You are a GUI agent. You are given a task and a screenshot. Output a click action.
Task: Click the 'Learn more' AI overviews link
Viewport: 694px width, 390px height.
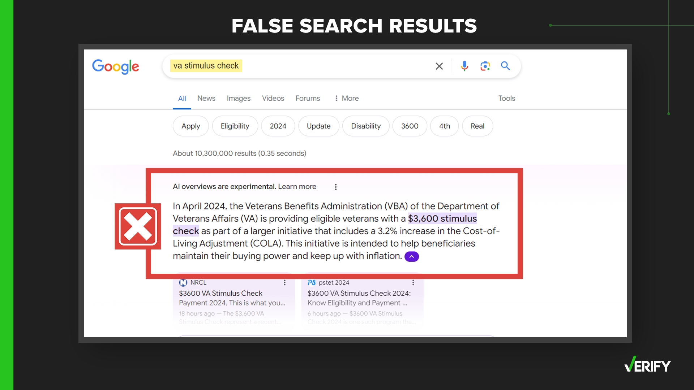297,186
